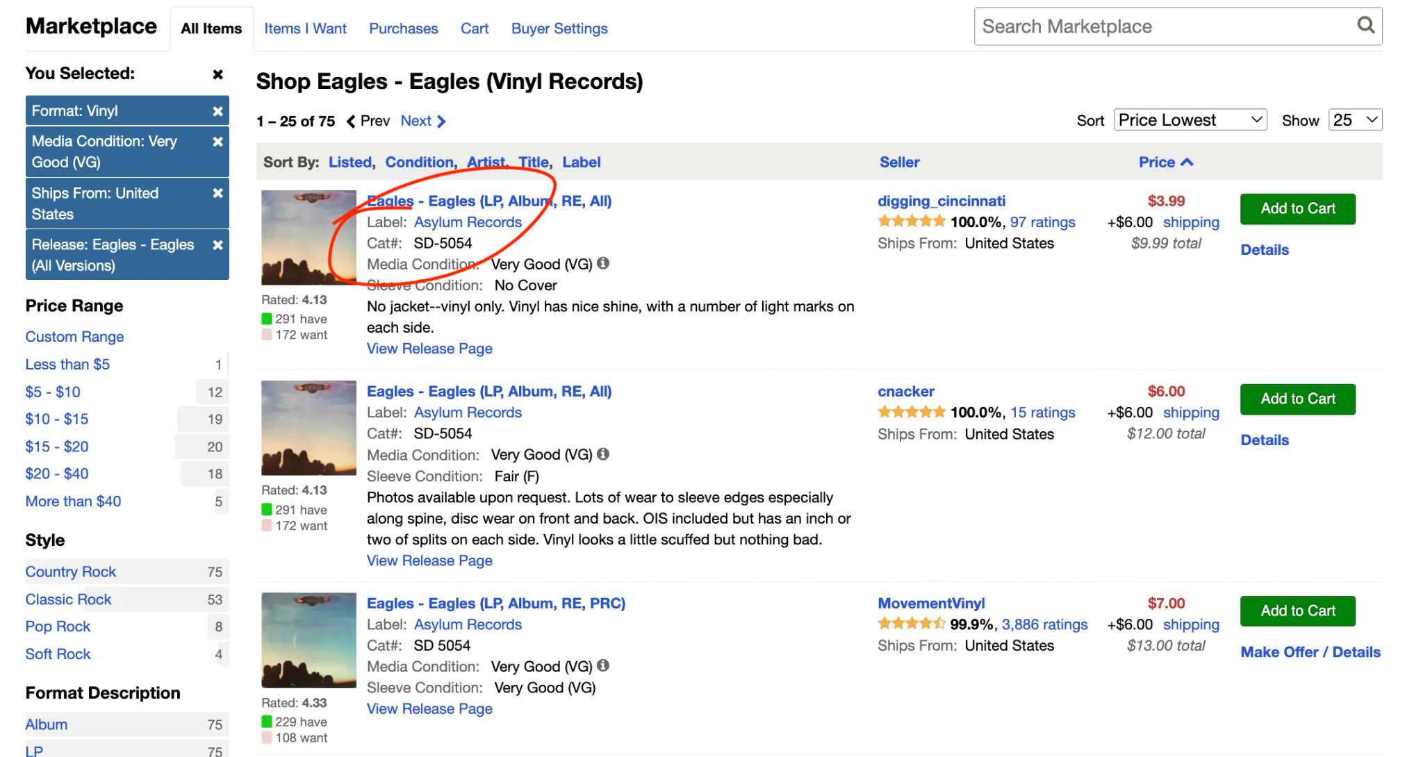This screenshot has width=1423, height=757.
Task: Click info icon beside first Media Condition
Action: (603, 263)
